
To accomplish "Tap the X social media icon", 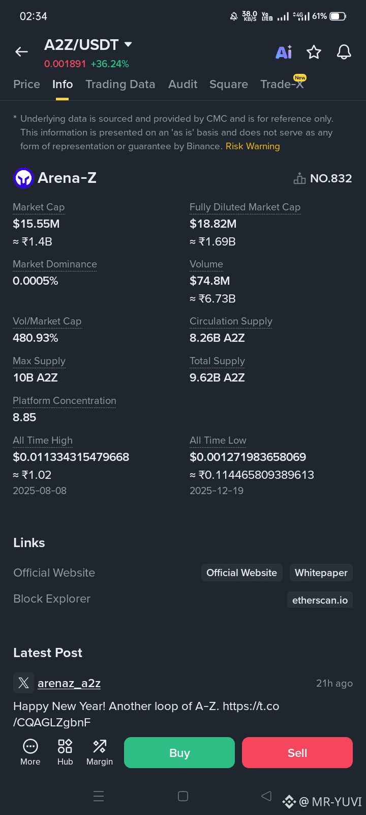I will (x=23, y=683).
